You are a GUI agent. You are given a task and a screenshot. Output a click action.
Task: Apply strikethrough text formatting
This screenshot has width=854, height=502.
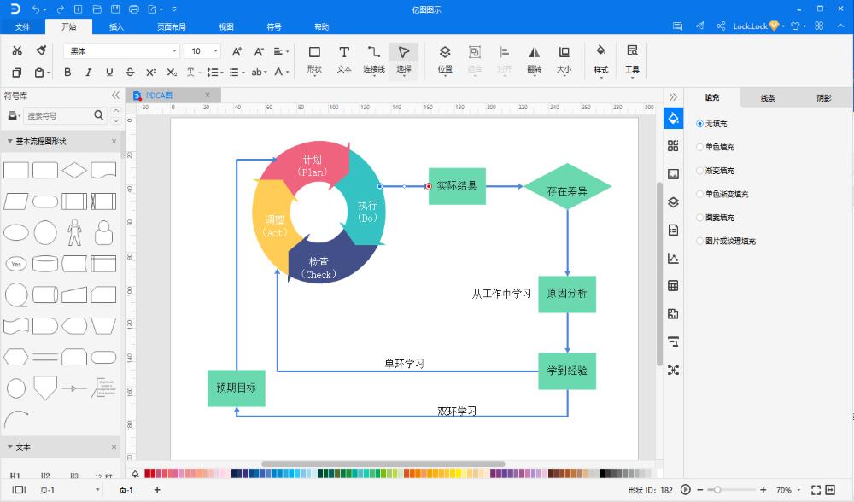130,73
